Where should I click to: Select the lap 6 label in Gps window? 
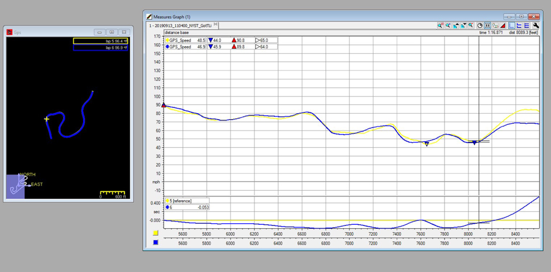(x=101, y=48)
